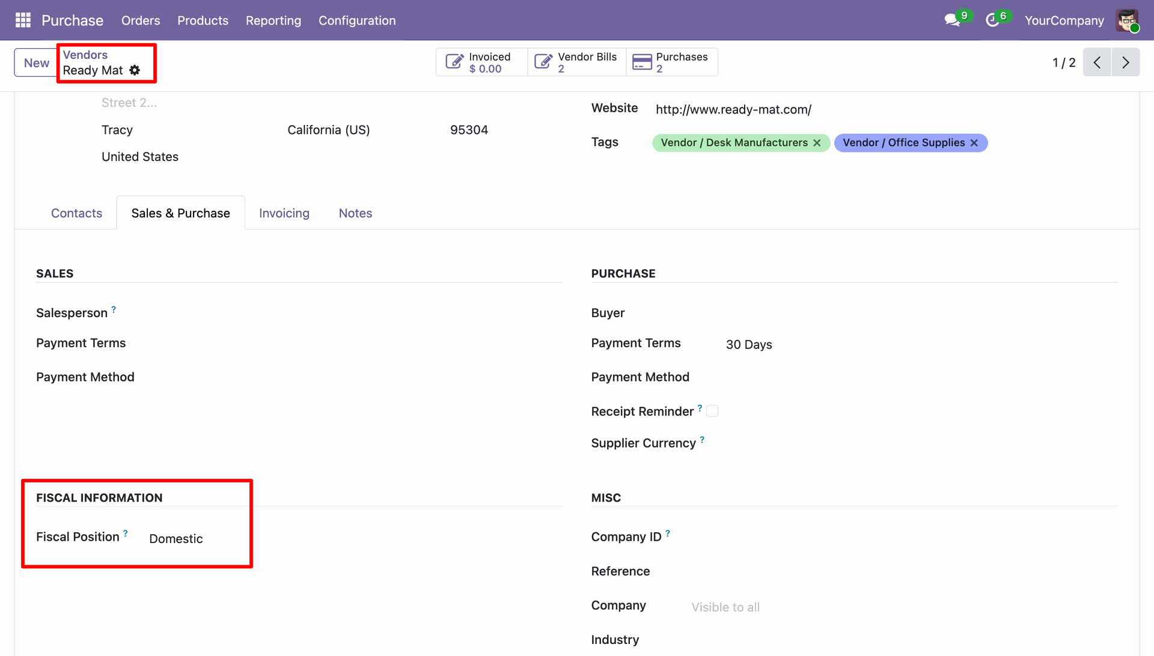Click the user avatar in top bar

tap(1127, 20)
